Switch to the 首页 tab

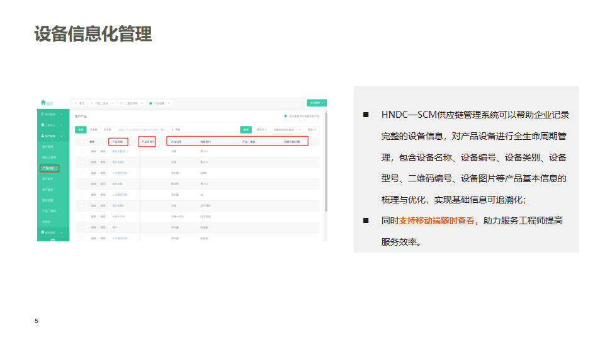[81, 103]
